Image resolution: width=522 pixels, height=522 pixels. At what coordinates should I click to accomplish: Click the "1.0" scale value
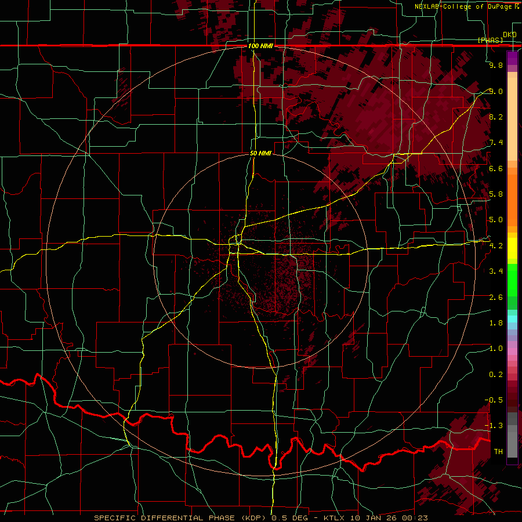496,349
